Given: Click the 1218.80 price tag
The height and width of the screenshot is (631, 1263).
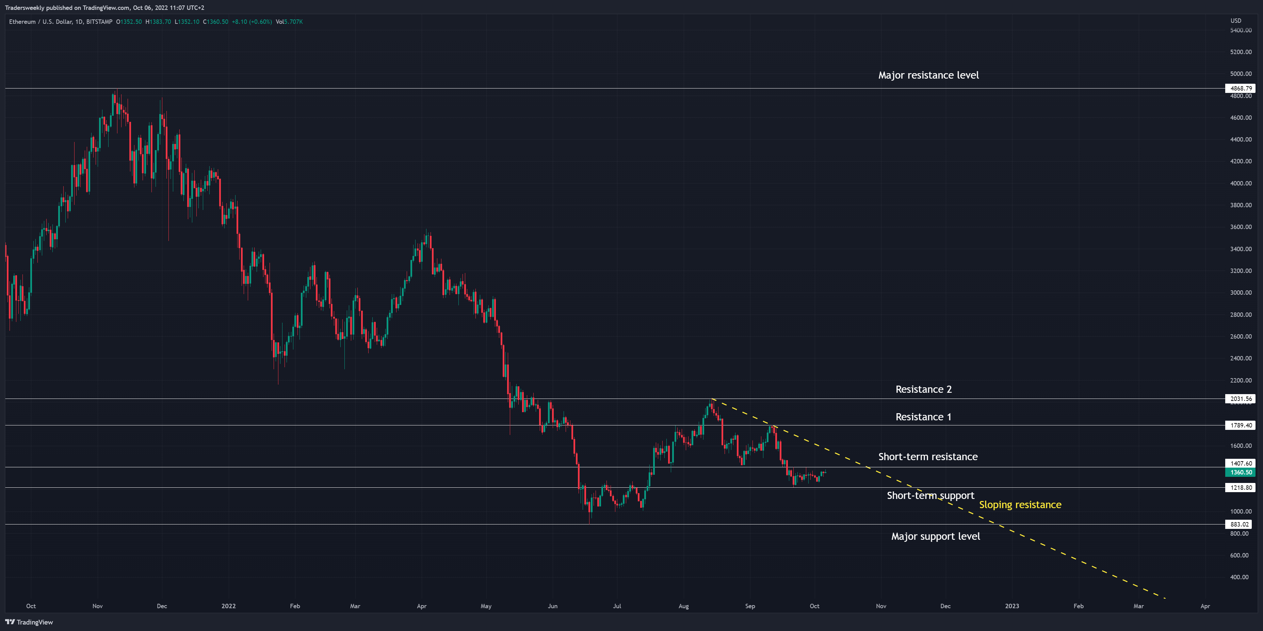Looking at the screenshot, I should pos(1240,487).
